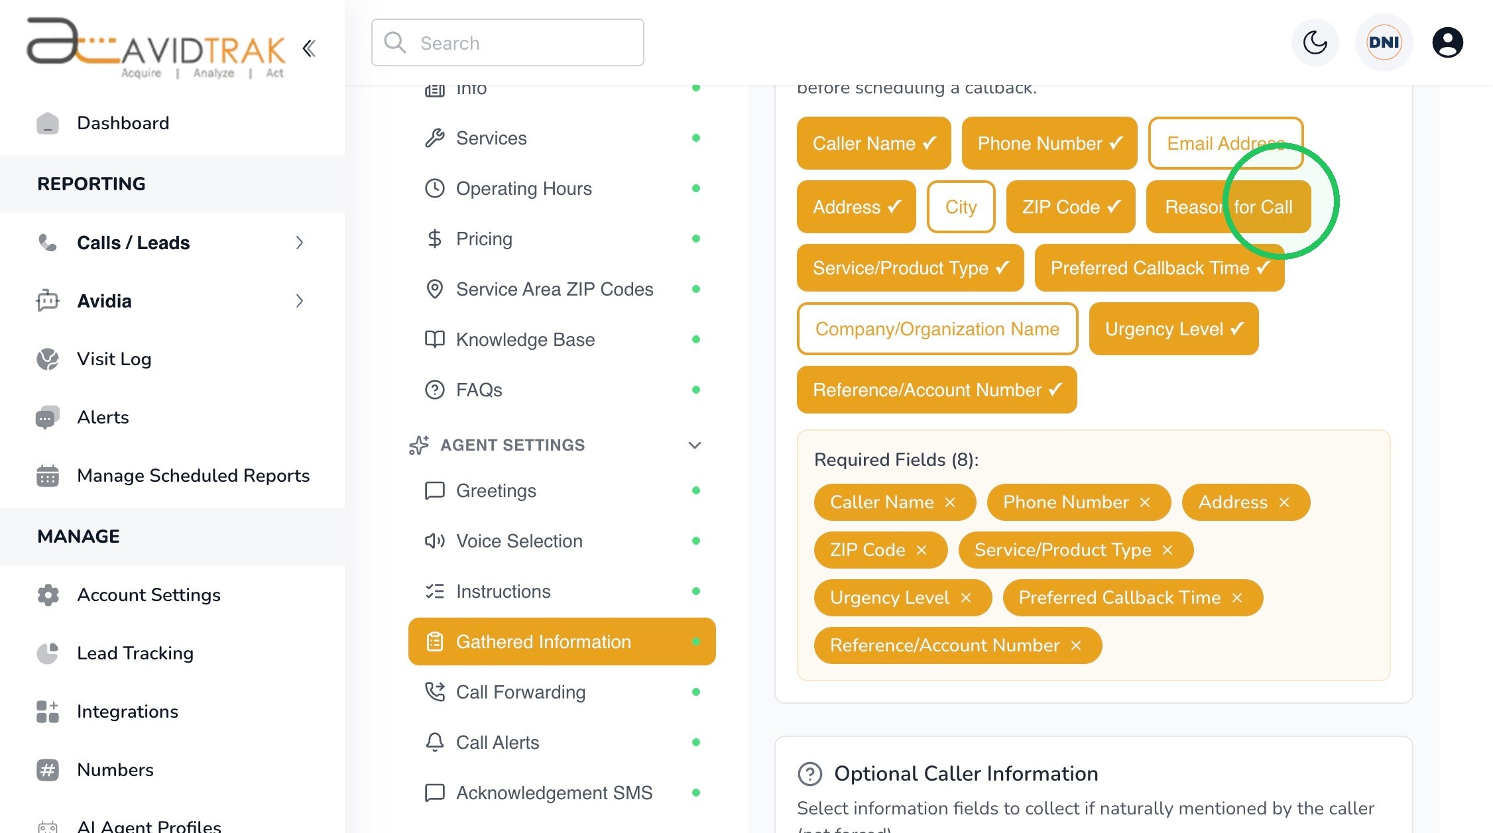Click into the Search input field
This screenshot has height=833, width=1493.
[x=508, y=42]
